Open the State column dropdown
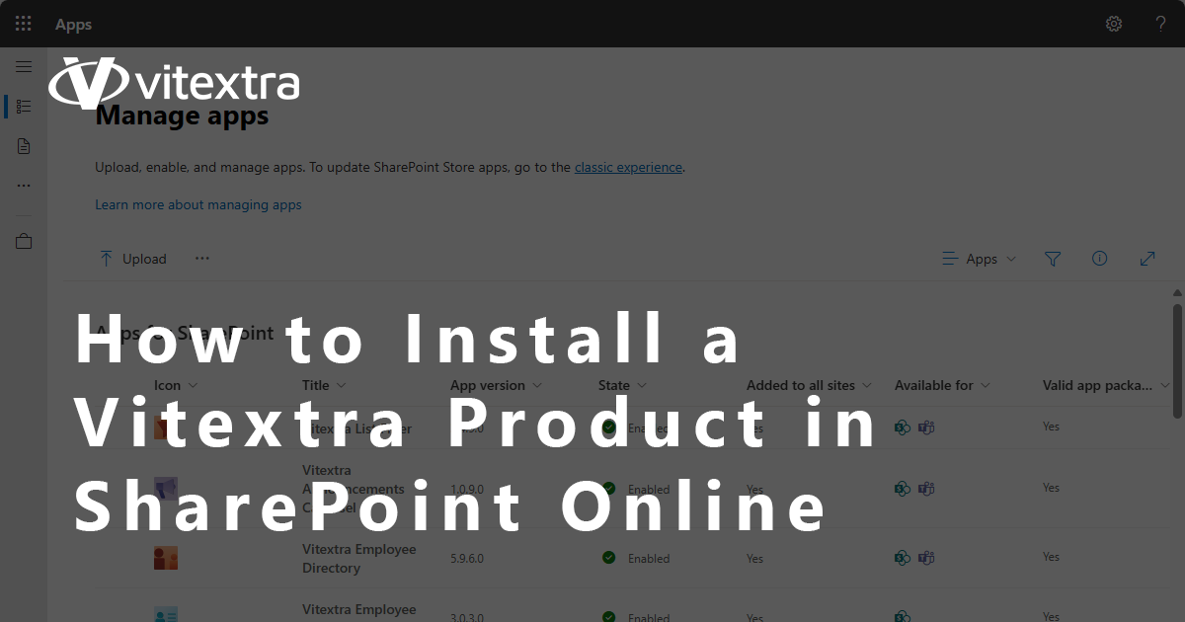This screenshot has width=1185, height=622. [x=642, y=385]
